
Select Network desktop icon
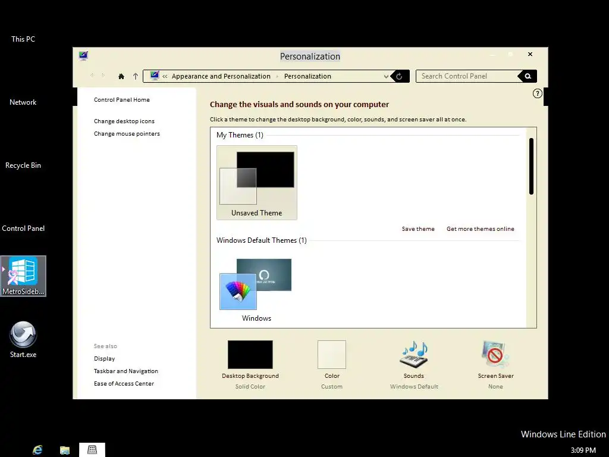[x=23, y=102]
